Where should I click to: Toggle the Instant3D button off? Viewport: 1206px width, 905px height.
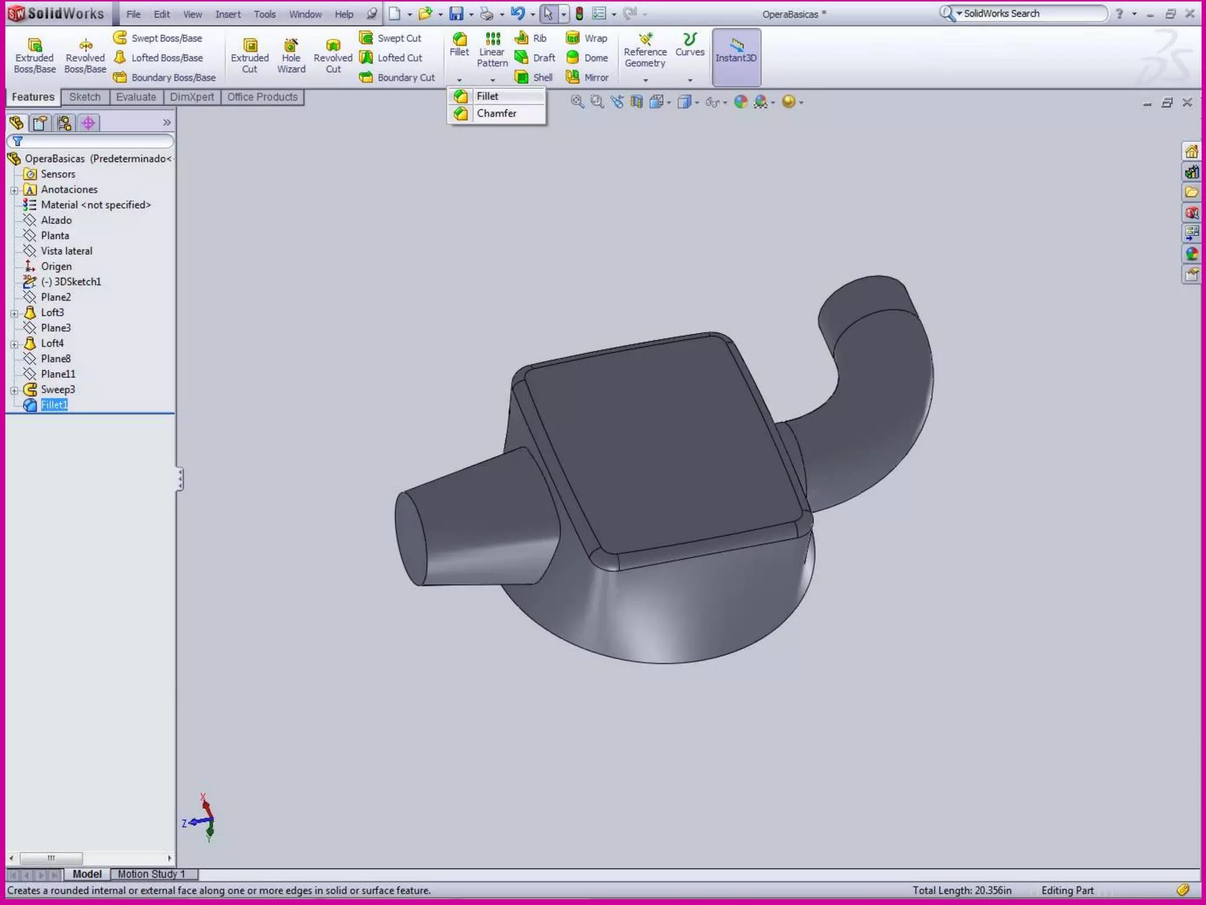(x=736, y=57)
